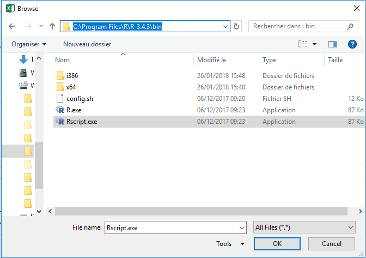This screenshot has height=258, width=366.
Task: Click the Cancel button
Action: (x=331, y=244)
